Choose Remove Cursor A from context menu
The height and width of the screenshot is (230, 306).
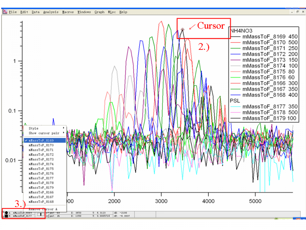pos(43,209)
